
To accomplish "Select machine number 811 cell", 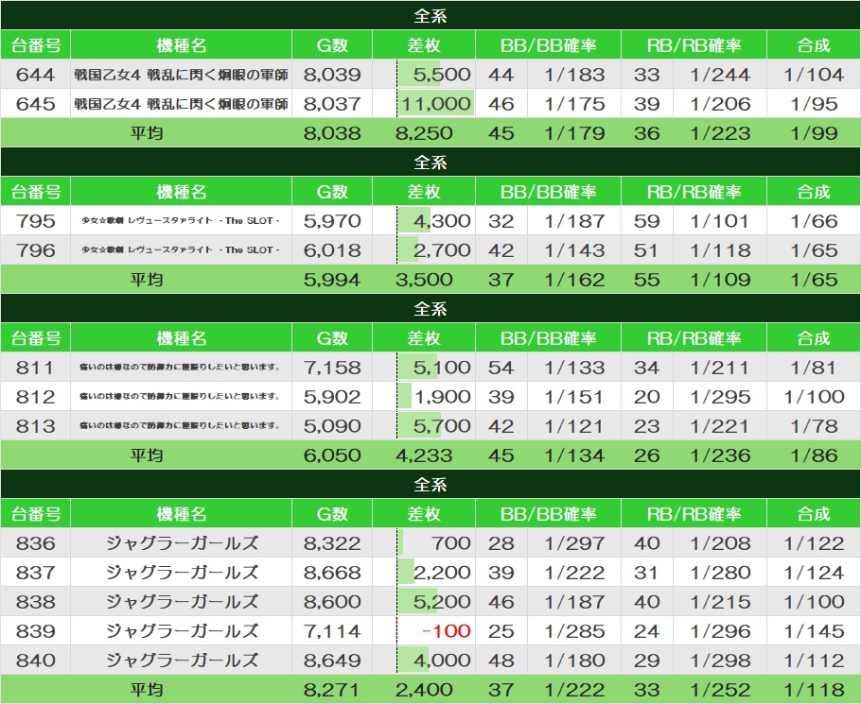I will click(x=36, y=368).
